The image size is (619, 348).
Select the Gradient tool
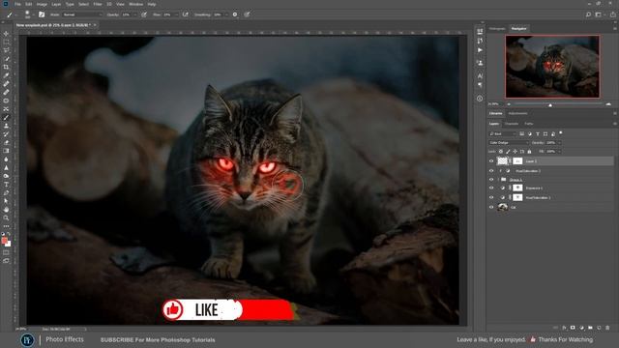(6, 151)
